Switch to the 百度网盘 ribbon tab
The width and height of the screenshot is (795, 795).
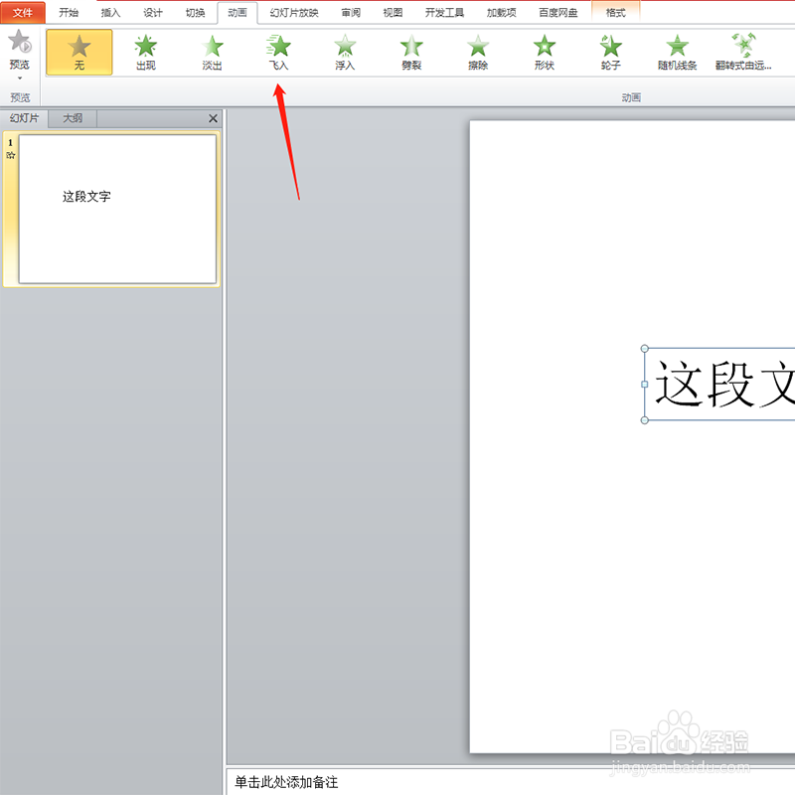[x=558, y=13]
